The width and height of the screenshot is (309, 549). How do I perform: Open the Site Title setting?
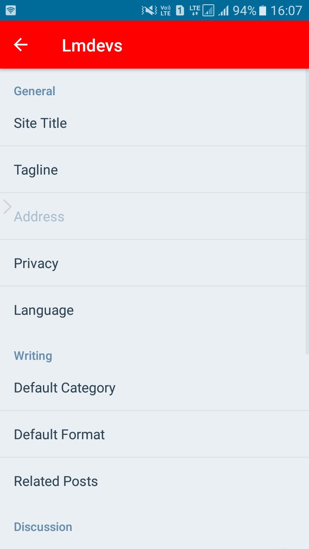tap(154, 123)
